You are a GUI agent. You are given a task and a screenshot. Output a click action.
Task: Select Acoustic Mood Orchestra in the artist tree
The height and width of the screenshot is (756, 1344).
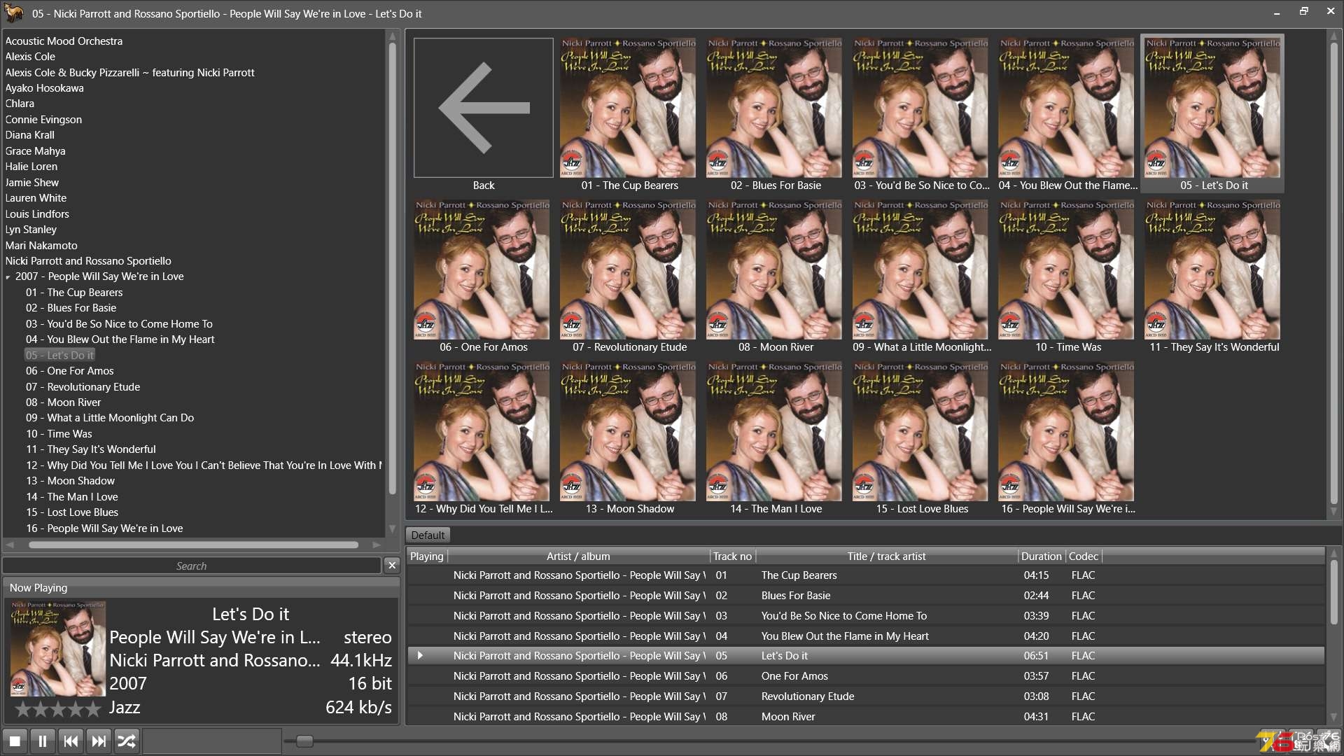coord(64,41)
